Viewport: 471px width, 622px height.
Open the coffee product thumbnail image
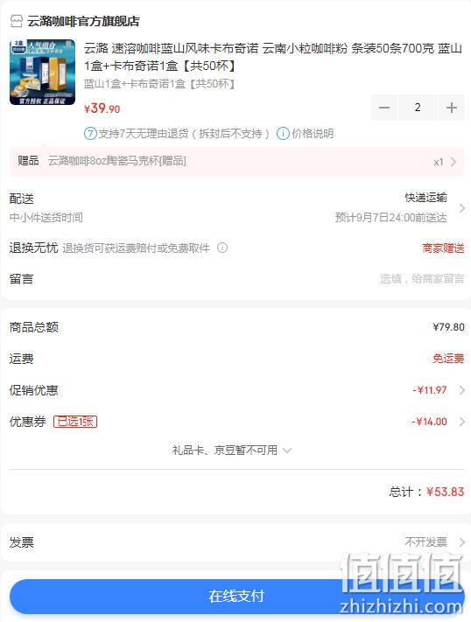pos(43,72)
